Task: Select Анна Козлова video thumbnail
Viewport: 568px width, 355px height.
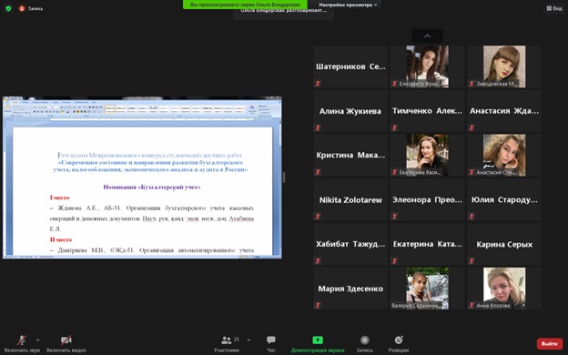Action: pos(504,289)
